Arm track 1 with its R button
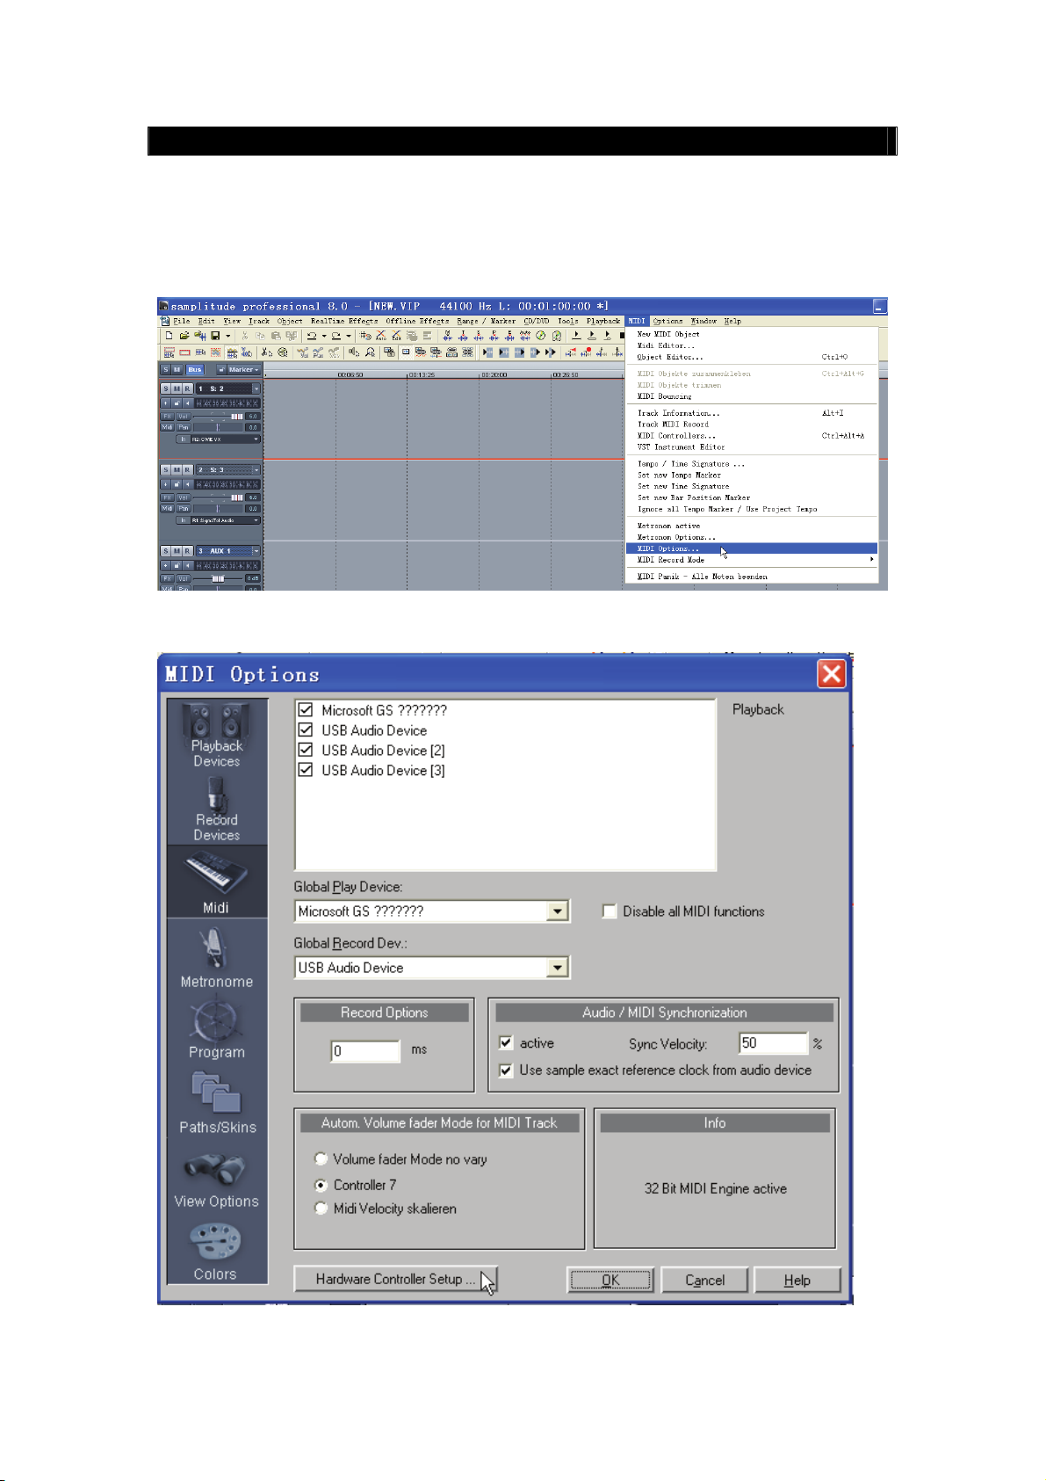The image size is (1046, 1481). [x=187, y=388]
